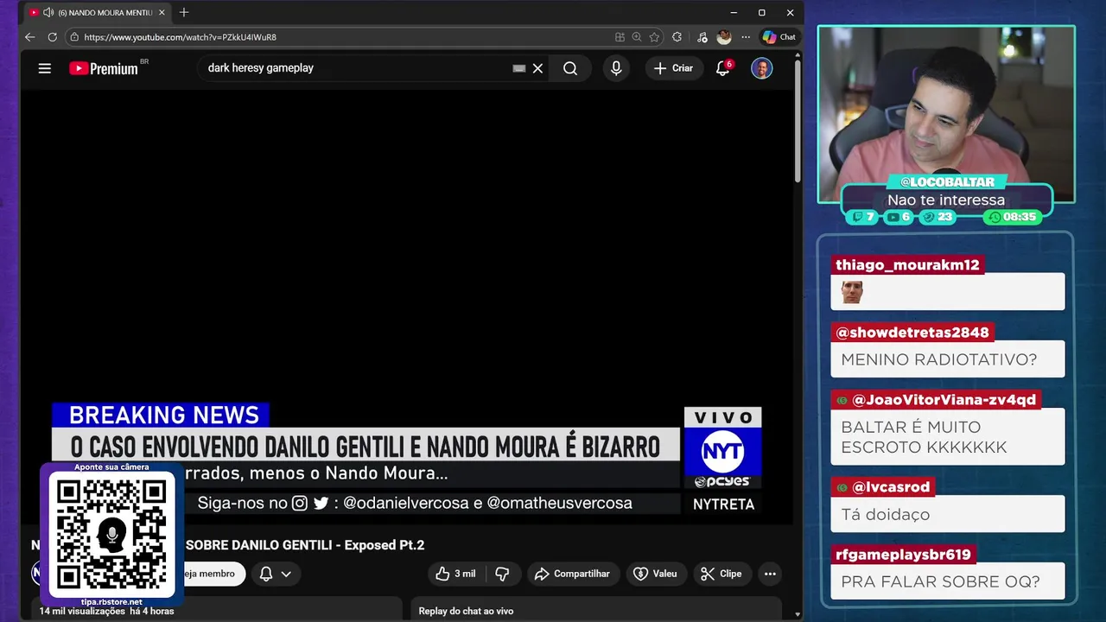1106x622 pixels.
Task: Expand the notification bell dropdown chevron
Action: pos(286,574)
